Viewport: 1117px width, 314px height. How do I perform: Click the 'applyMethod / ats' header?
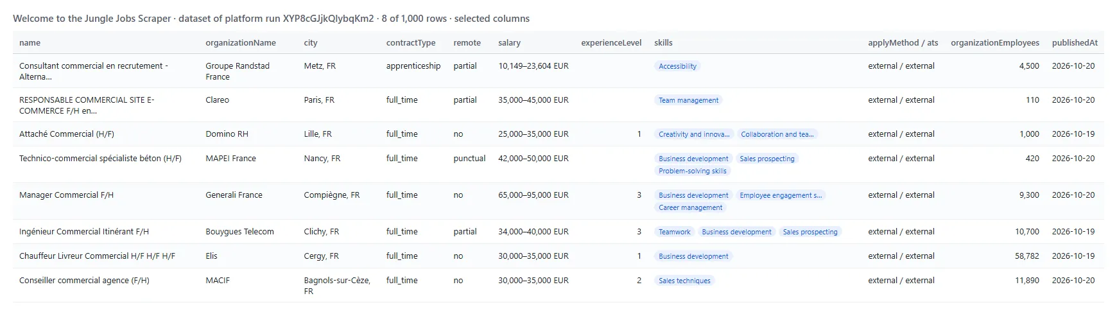coord(903,43)
